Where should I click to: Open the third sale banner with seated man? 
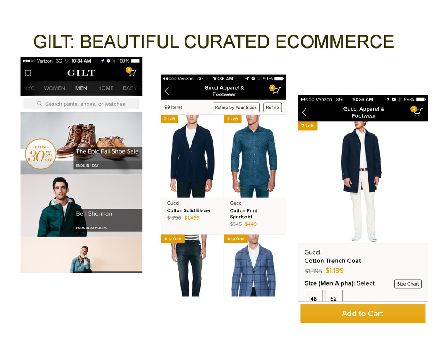(x=81, y=255)
